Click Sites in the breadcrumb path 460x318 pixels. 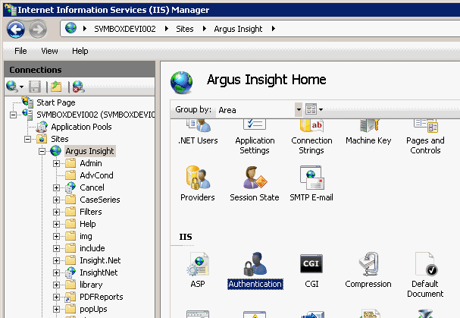(184, 29)
